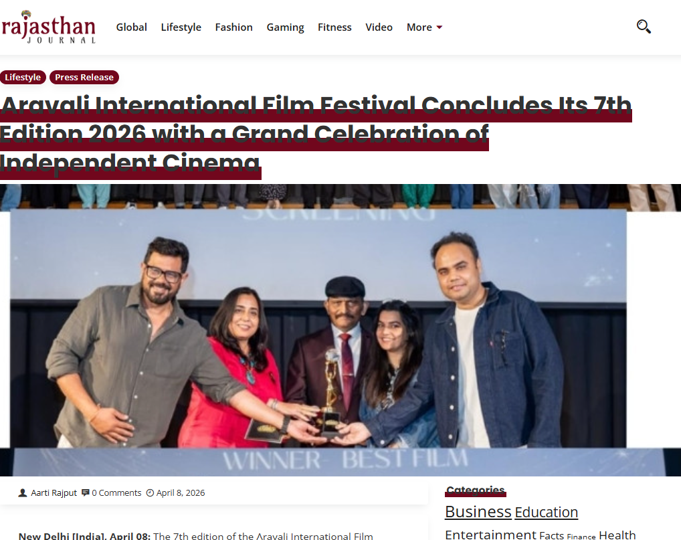The width and height of the screenshot is (681, 540).
Task: Click the Rajasthan Journal logo
Action: coord(49,27)
